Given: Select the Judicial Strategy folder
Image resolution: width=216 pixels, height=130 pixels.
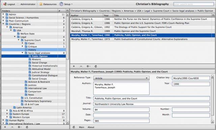Looking at the screenshot, I should pos(40,72).
